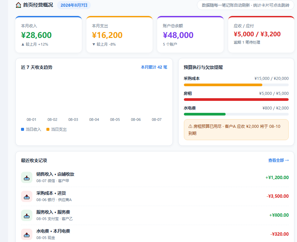This screenshot has height=242, width=297.
Task: Click the 销售收入 店铺收款 record icon
Action: pyautogui.click(x=27, y=177)
